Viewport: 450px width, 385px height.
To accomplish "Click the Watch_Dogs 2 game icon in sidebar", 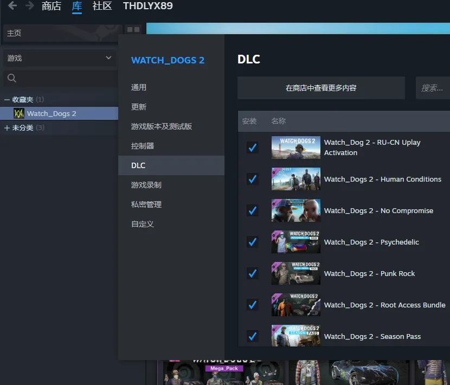I will (19, 113).
